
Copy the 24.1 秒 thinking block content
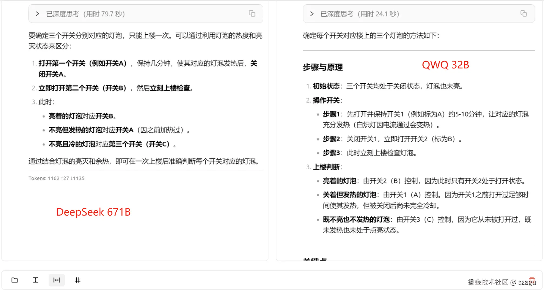pyautogui.click(x=523, y=13)
